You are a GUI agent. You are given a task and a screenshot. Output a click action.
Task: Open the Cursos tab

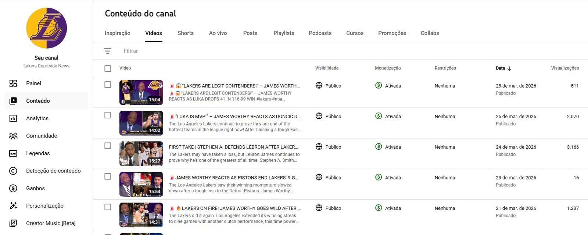click(355, 33)
